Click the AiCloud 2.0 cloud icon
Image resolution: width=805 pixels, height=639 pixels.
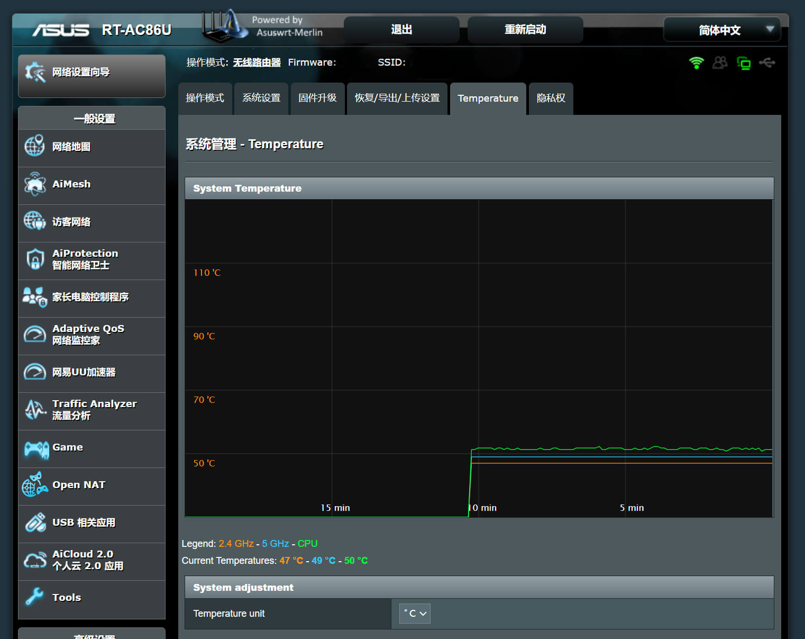(35, 560)
